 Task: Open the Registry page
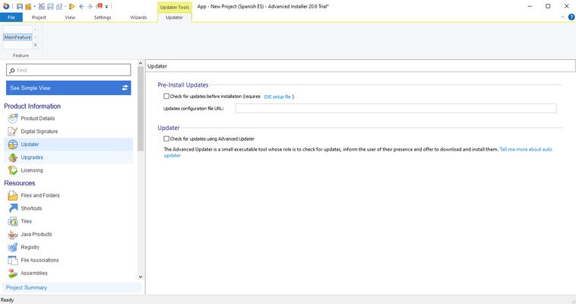(30, 247)
